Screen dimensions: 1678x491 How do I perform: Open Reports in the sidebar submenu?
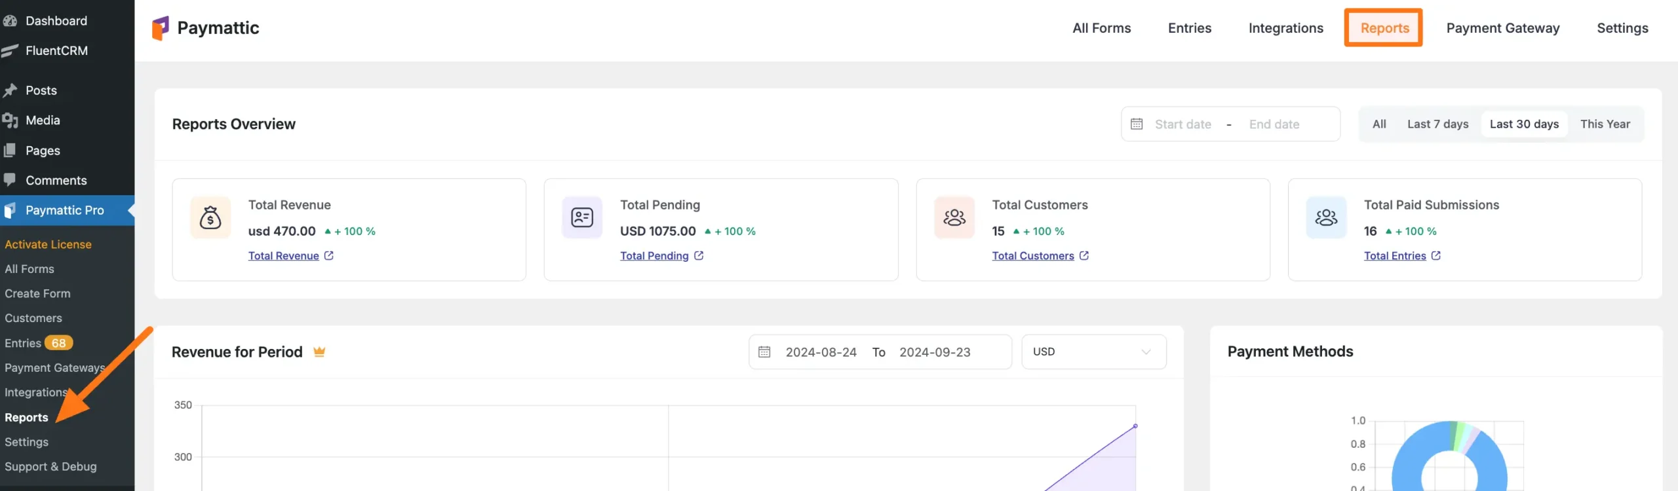click(26, 418)
